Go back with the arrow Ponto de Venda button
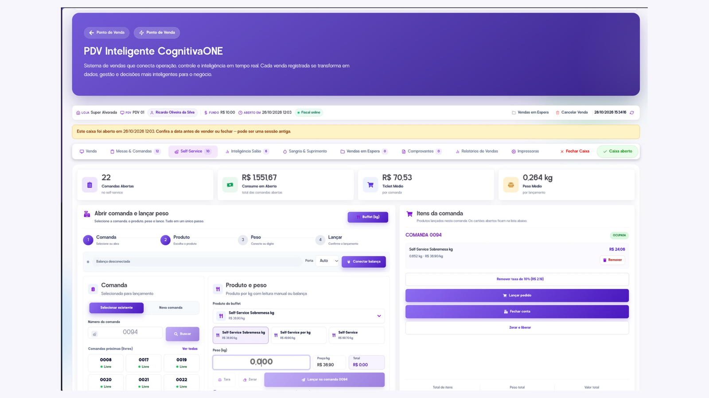The width and height of the screenshot is (709, 398). click(106, 33)
